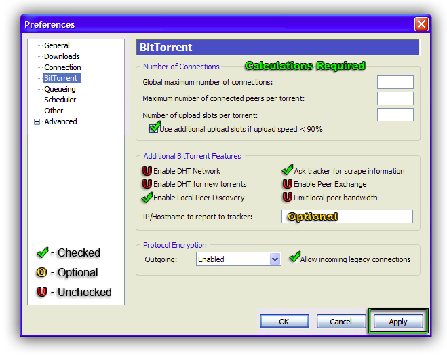This screenshot has height=357, width=447.
Task: Toggle Limit local peer bandwidth checkbox
Action: click(288, 197)
